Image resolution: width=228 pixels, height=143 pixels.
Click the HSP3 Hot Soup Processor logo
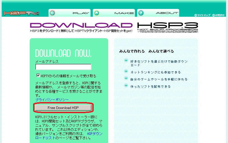click(x=167, y=27)
